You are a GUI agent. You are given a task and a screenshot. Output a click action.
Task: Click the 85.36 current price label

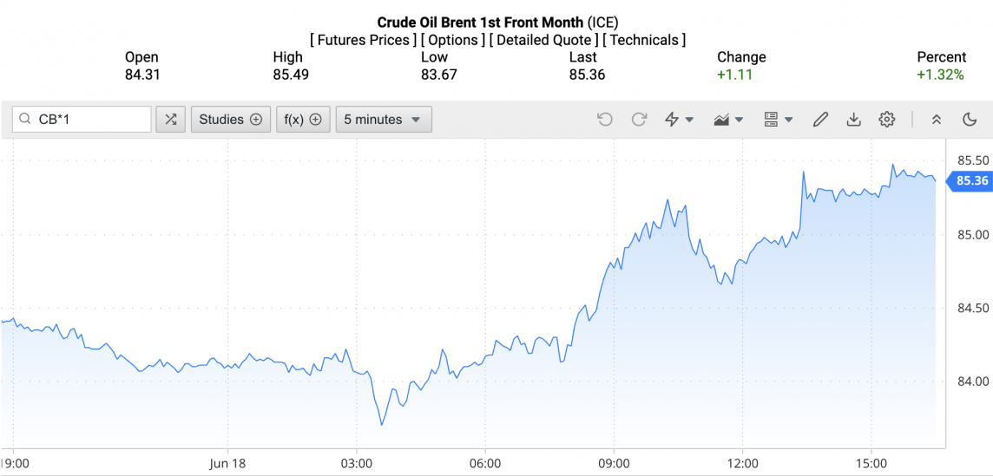pyautogui.click(x=971, y=180)
